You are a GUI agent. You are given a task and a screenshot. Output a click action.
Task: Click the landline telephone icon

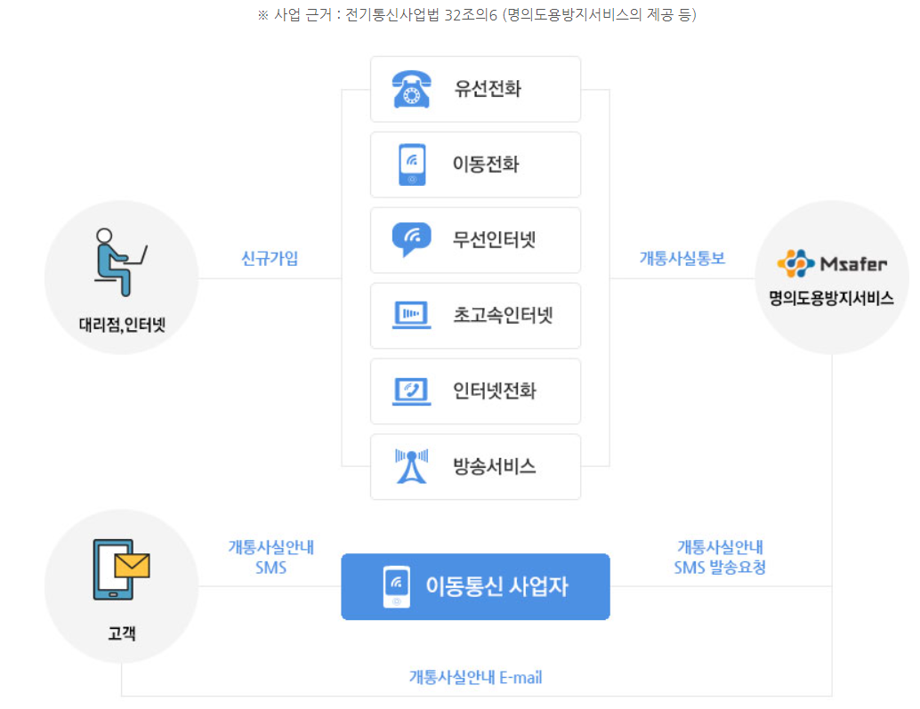411,89
